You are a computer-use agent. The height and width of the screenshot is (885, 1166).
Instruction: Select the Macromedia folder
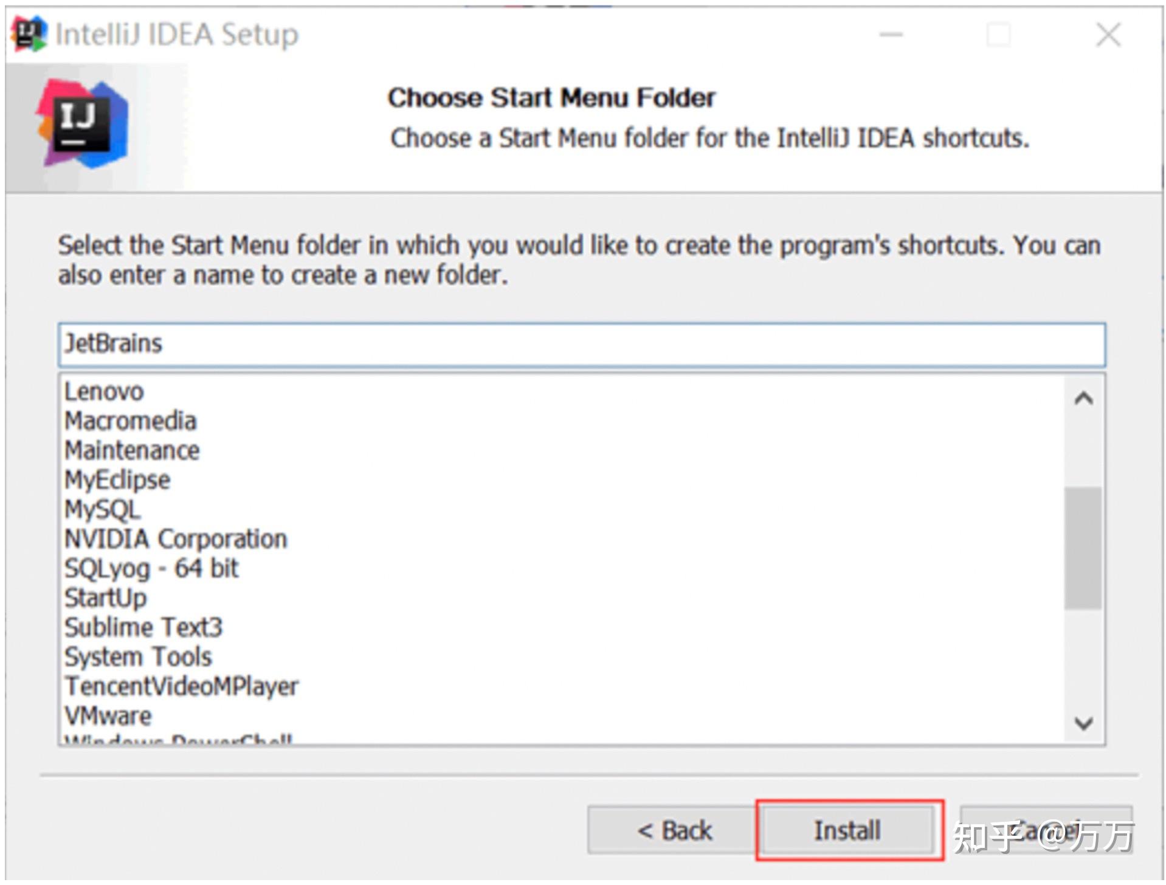(x=131, y=421)
